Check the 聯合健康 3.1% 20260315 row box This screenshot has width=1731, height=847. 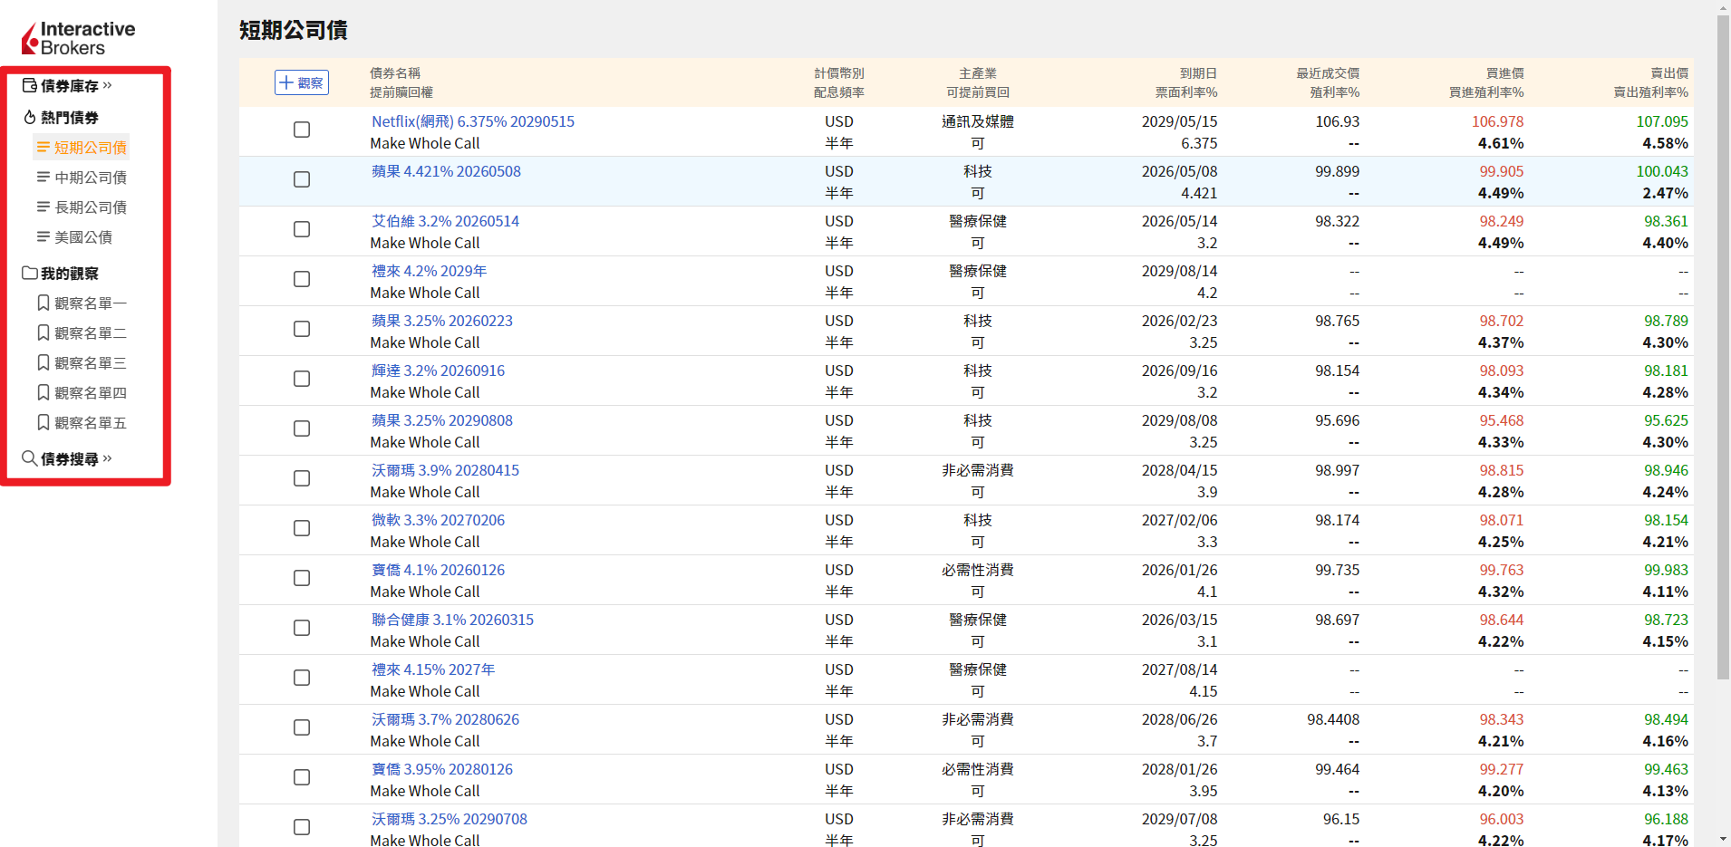click(302, 628)
